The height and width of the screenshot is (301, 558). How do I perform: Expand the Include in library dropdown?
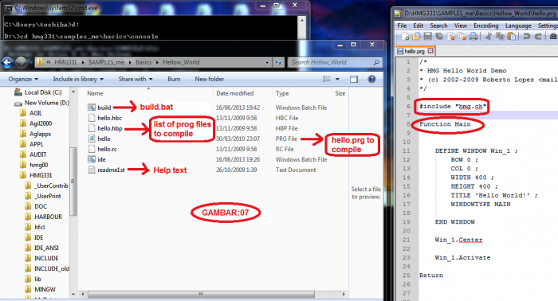click(x=78, y=79)
